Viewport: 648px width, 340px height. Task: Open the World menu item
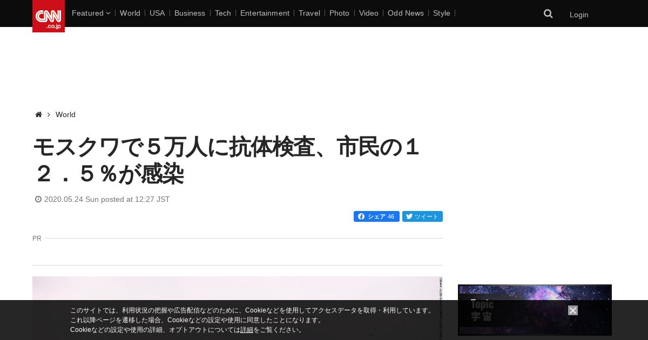pyautogui.click(x=130, y=13)
